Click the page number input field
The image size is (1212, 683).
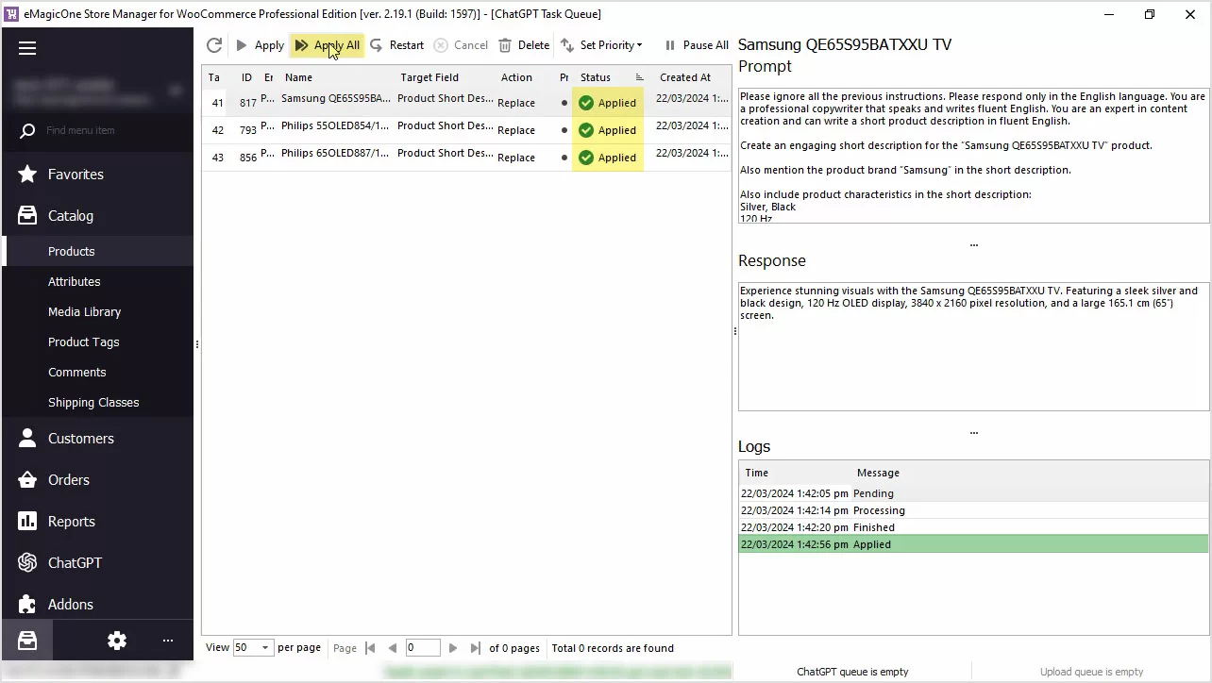coord(423,648)
